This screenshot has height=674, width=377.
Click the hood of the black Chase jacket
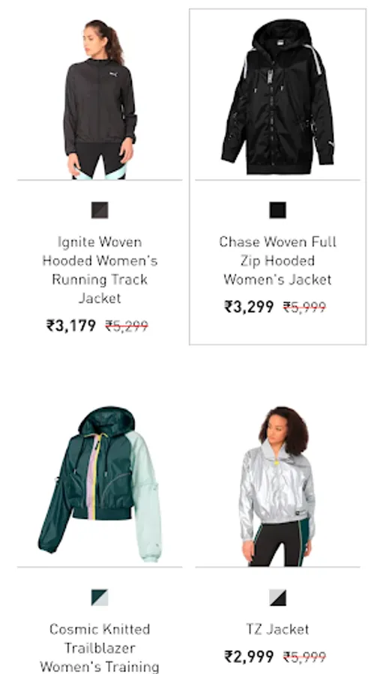(277, 34)
